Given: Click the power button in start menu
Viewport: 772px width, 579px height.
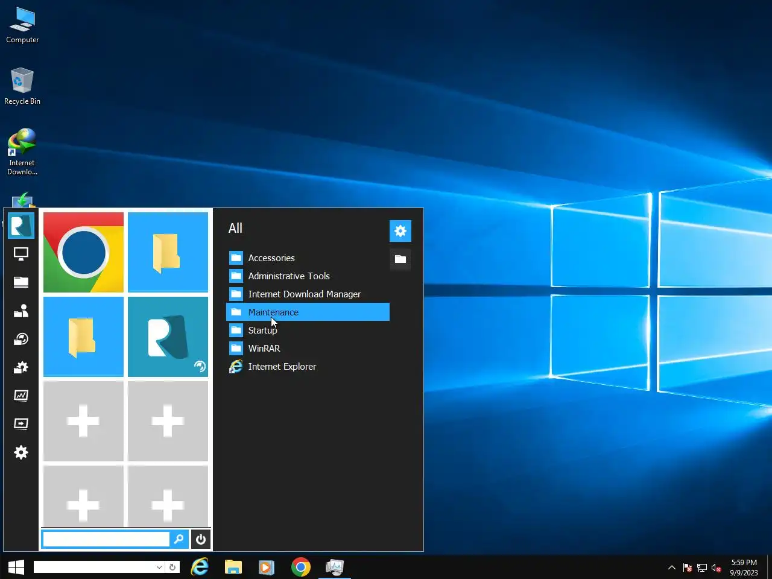Looking at the screenshot, I should tap(201, 539).
